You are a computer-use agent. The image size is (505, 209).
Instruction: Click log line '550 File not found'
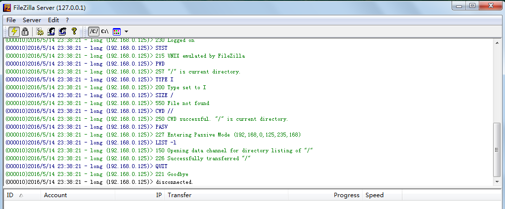(107, 103)
